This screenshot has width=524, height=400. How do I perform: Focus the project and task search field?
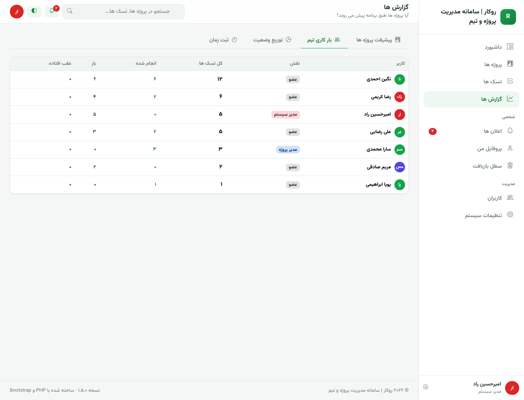coord(124,11)
